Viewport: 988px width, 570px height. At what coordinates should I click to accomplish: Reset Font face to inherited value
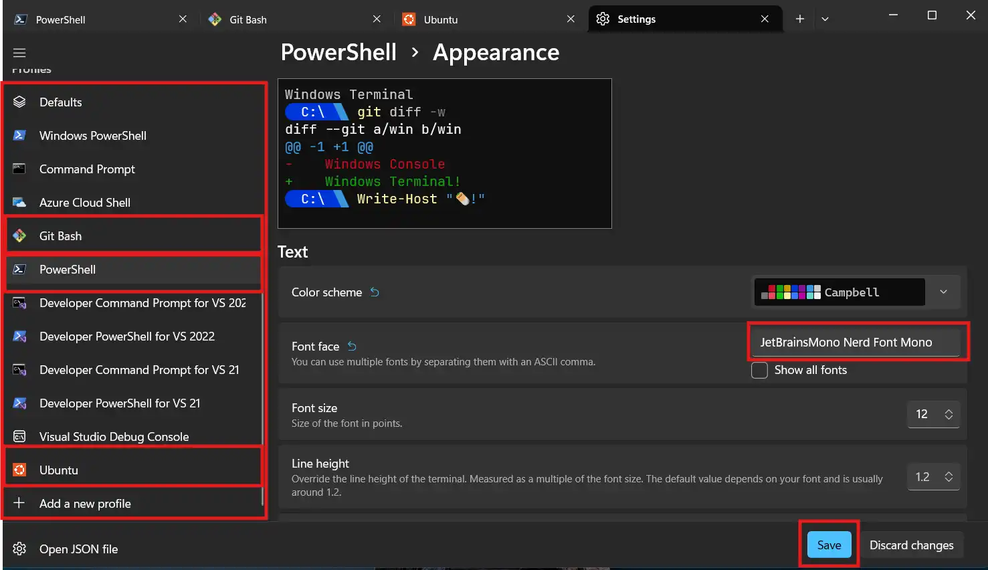[x=352, y=346]
